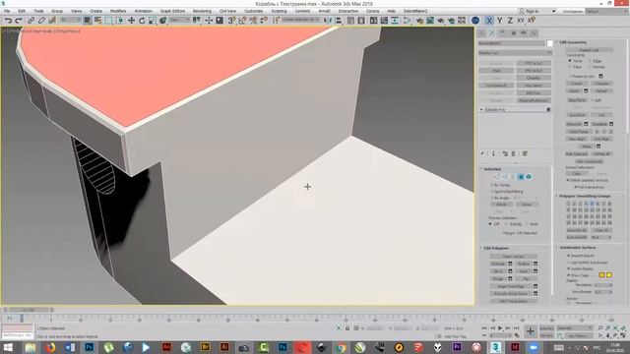This screenshot has height=354, width=630.
Task: Click the Remove modifier trash icon
Action: click(513, 153)
